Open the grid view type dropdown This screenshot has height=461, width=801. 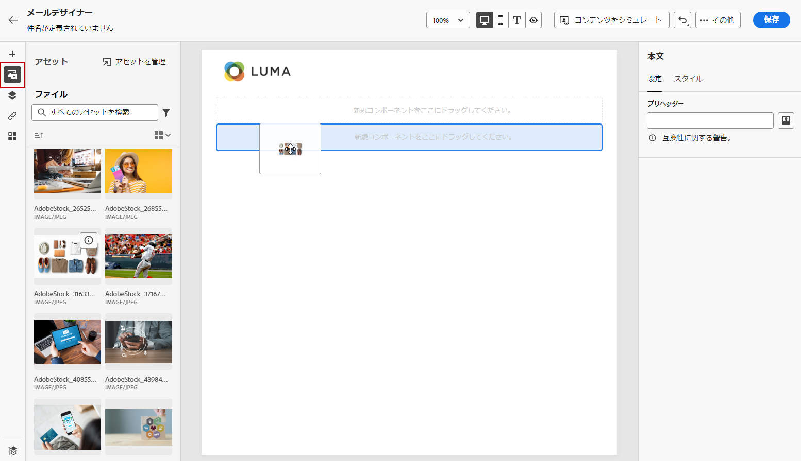pos(162,135)
